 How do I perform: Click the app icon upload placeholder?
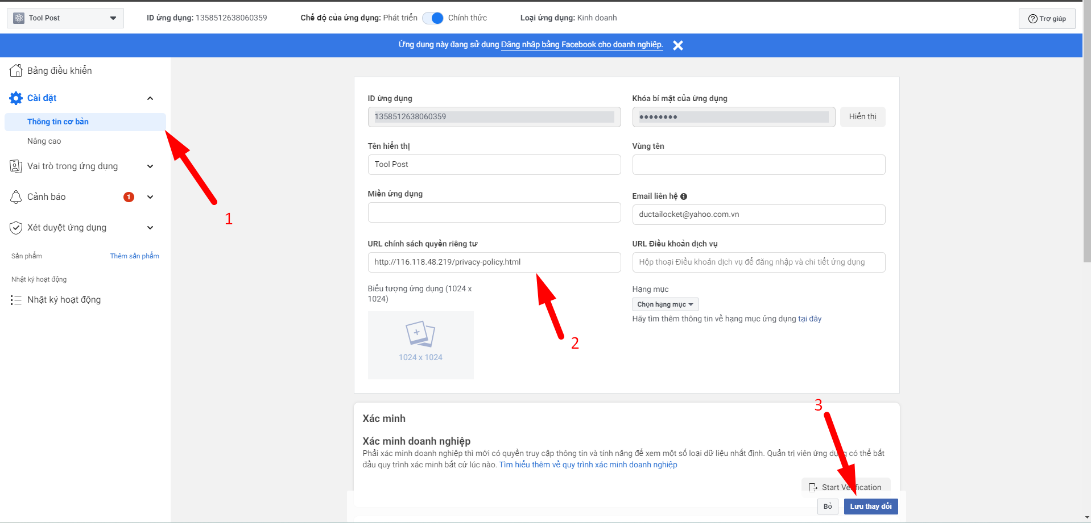click(x=420, y=345)
